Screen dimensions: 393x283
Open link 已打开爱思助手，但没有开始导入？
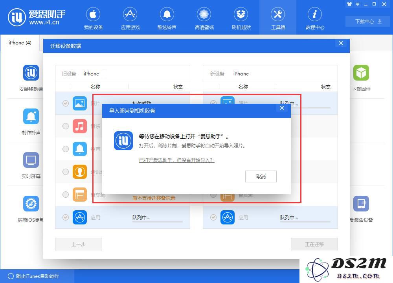177,160
